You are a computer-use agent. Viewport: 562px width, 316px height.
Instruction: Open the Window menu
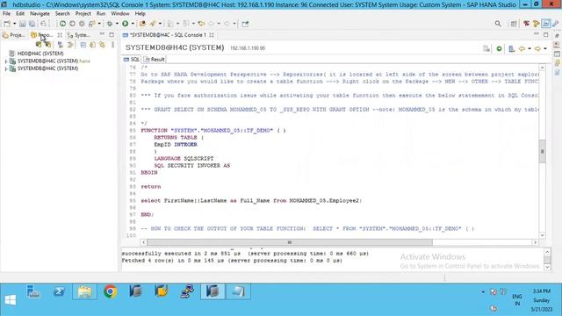(120, 14)
